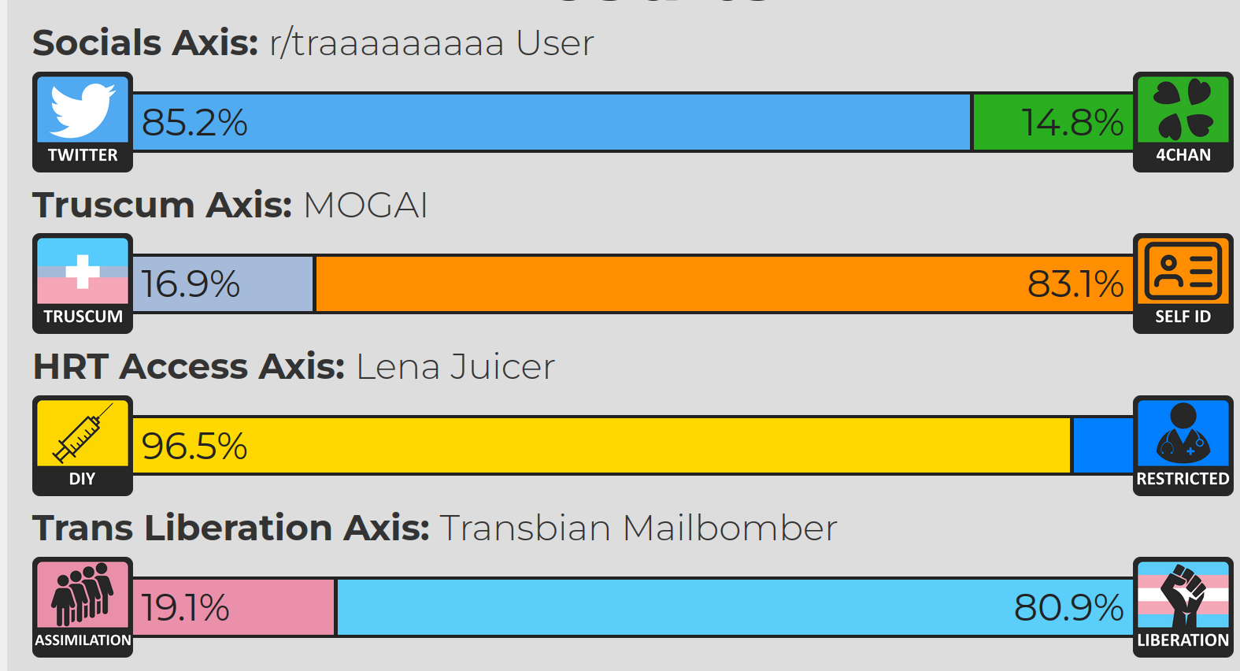
Task: Click the Assimilation crowd icon
Action: tap(83, 595)
